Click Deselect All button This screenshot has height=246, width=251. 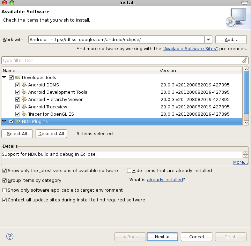pos(51,133)
